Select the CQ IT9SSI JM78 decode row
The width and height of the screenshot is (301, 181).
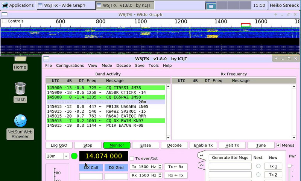(x=106, y=88)
